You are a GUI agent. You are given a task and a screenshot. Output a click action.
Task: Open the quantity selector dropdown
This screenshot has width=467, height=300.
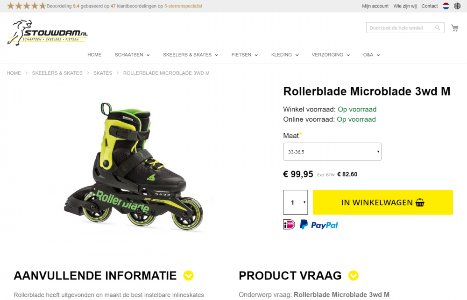pyautogui.click(x=295, y=202)
